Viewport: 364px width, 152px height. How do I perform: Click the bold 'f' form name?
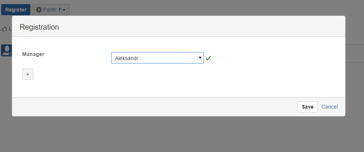[60, 10]
